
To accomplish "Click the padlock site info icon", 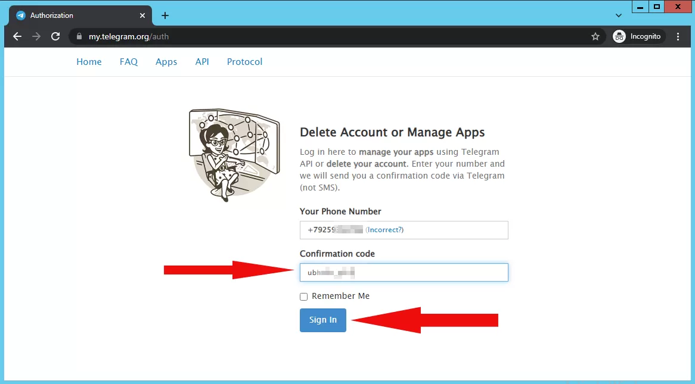I will (x=79, y=36).
